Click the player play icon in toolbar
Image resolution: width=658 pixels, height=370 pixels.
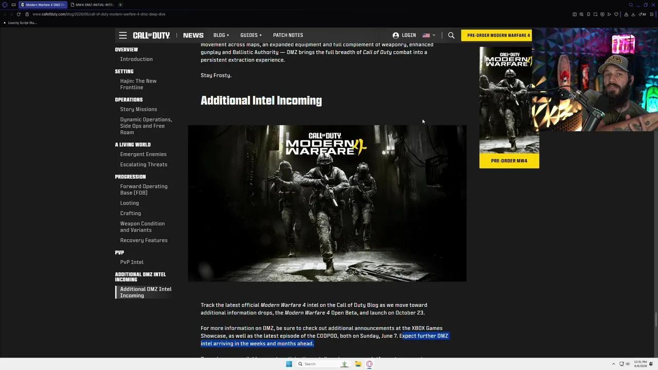coord(609,14)
